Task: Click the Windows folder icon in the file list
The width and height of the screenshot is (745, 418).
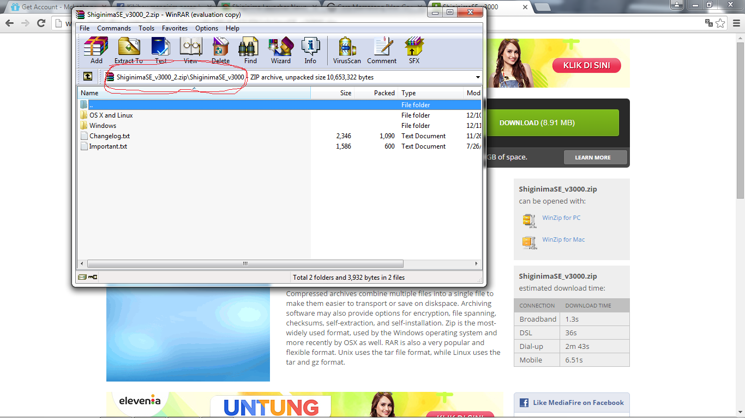Action: 83,126
